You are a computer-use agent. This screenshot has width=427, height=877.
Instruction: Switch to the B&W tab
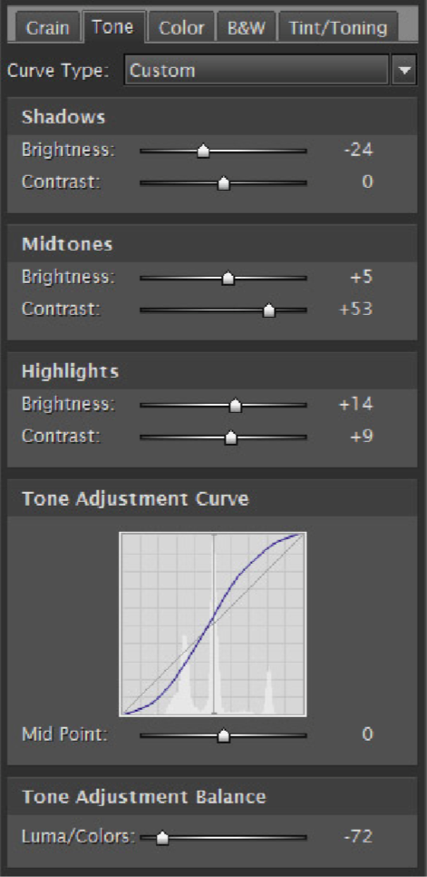247,28
